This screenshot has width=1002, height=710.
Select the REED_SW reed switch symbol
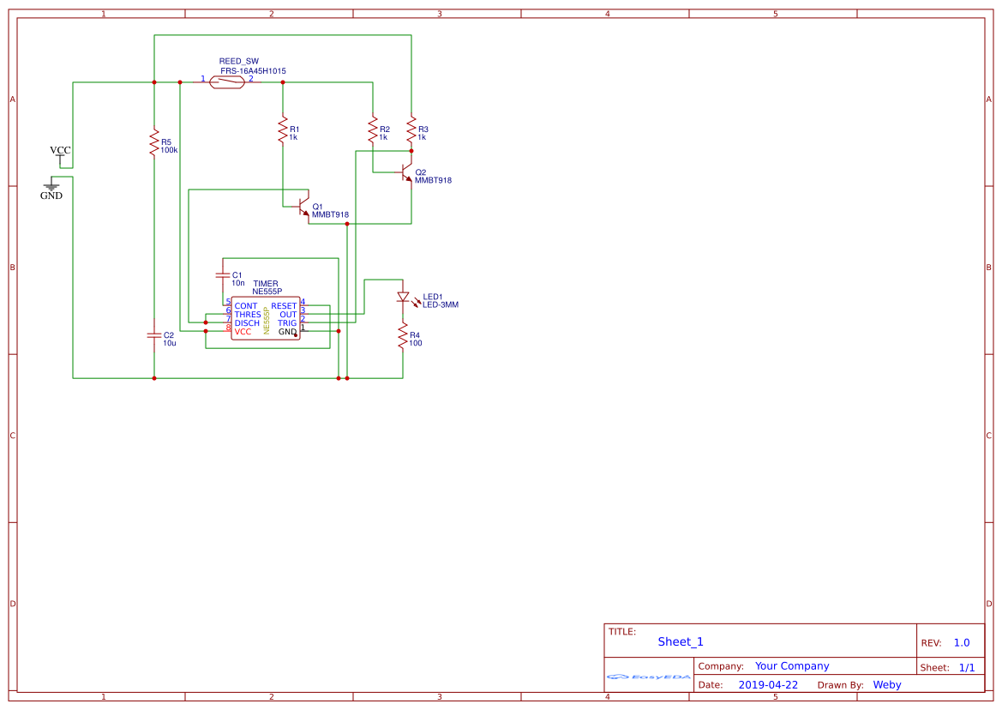pos(225,81)
